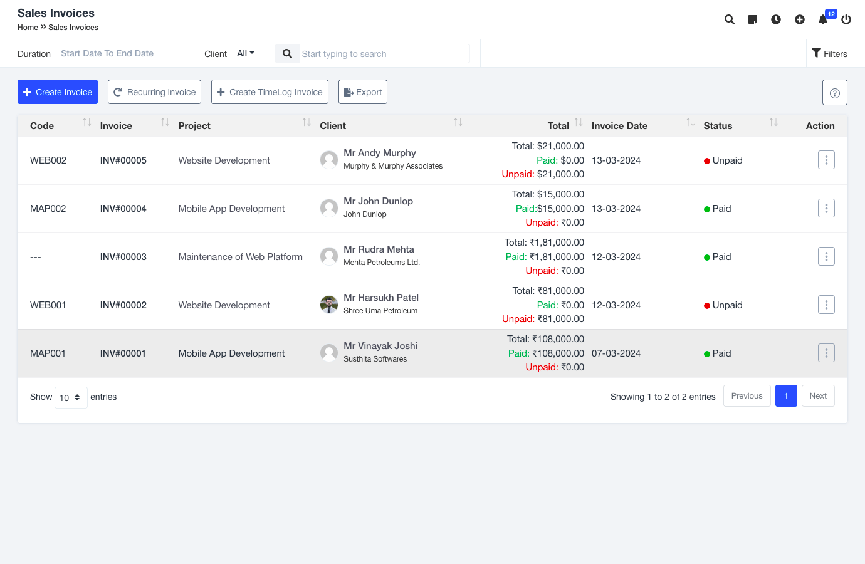
Task: Click the Export button
Action: tap(363, 92)
